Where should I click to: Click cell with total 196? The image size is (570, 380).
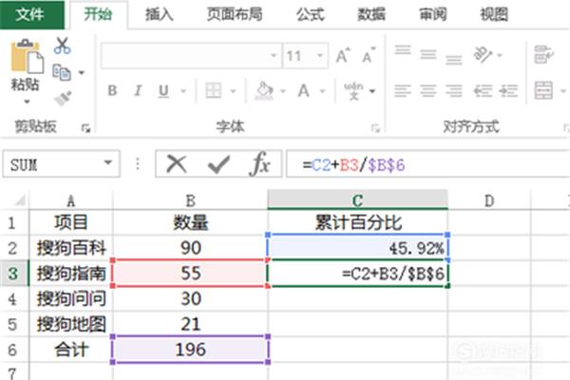click(191, 350)
